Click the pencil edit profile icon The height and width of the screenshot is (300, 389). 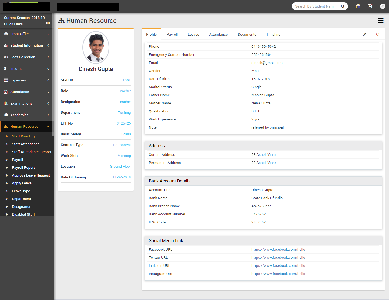364,35
